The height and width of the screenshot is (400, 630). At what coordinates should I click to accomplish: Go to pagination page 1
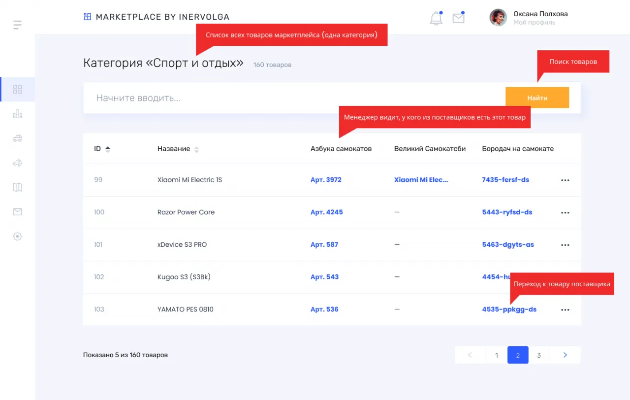(497, 355)
